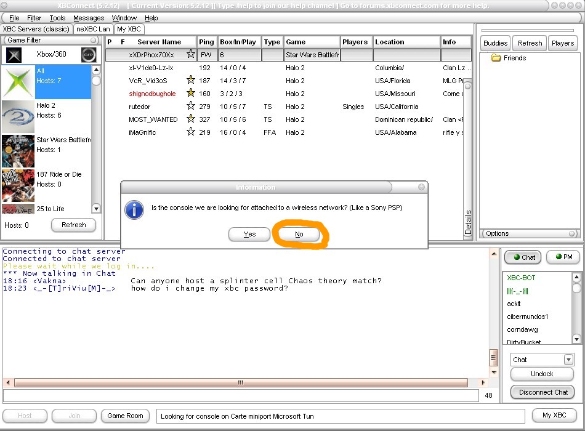Toggle favorite star for VcR_Vid3oS server

tap(191, 80)
